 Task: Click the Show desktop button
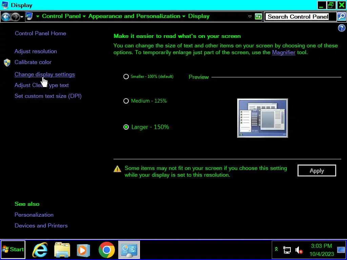click(342, 250)
